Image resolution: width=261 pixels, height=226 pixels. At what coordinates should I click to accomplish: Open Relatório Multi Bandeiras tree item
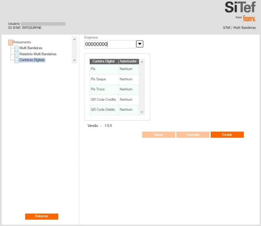38,54
